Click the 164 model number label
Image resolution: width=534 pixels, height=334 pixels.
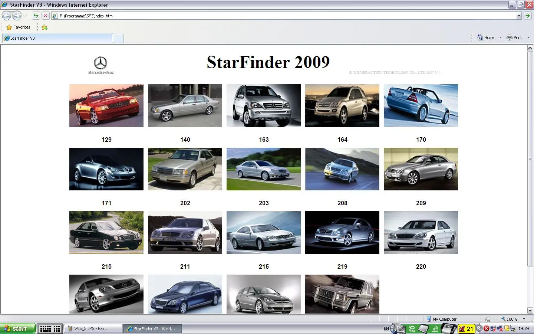coord(342,140)
